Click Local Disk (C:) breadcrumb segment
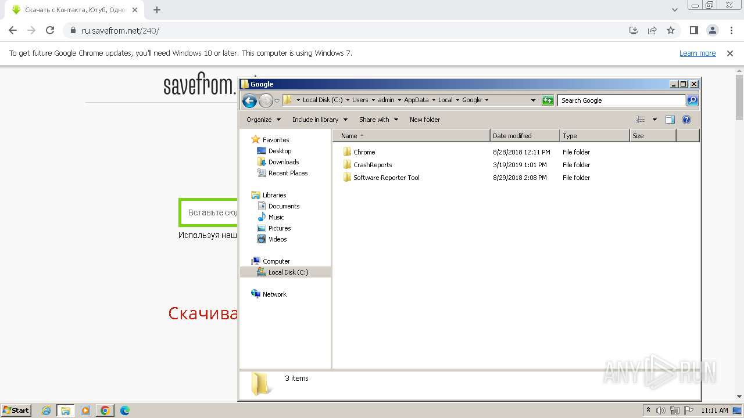Screen dimensions: 744x418 pos(323,100)
